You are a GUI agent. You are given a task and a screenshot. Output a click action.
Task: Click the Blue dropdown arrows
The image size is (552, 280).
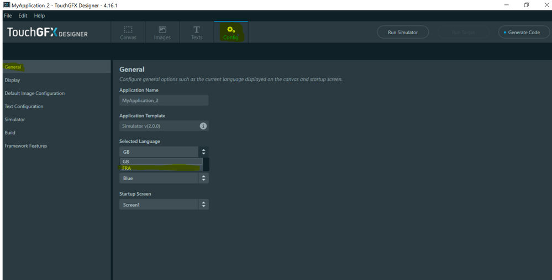pos(203,178)
